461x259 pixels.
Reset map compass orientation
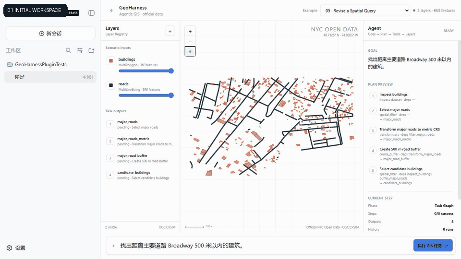(190, 52)
